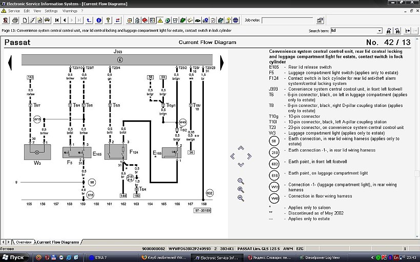Screen dimensions: 420x262
Task: Select the Current Flow Diagrams tab
Action: (58, 242)
